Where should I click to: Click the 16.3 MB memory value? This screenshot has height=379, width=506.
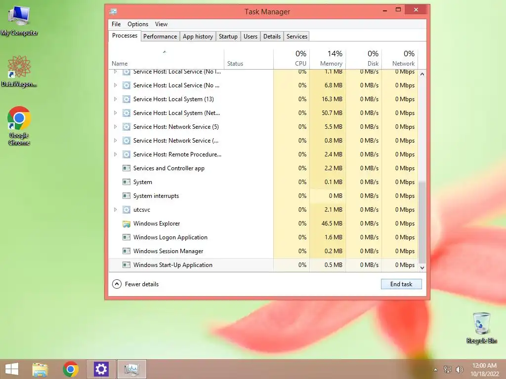point(332,99)
